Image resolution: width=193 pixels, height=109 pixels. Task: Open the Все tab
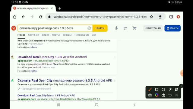pyautogui.click(x=94, y=35)
